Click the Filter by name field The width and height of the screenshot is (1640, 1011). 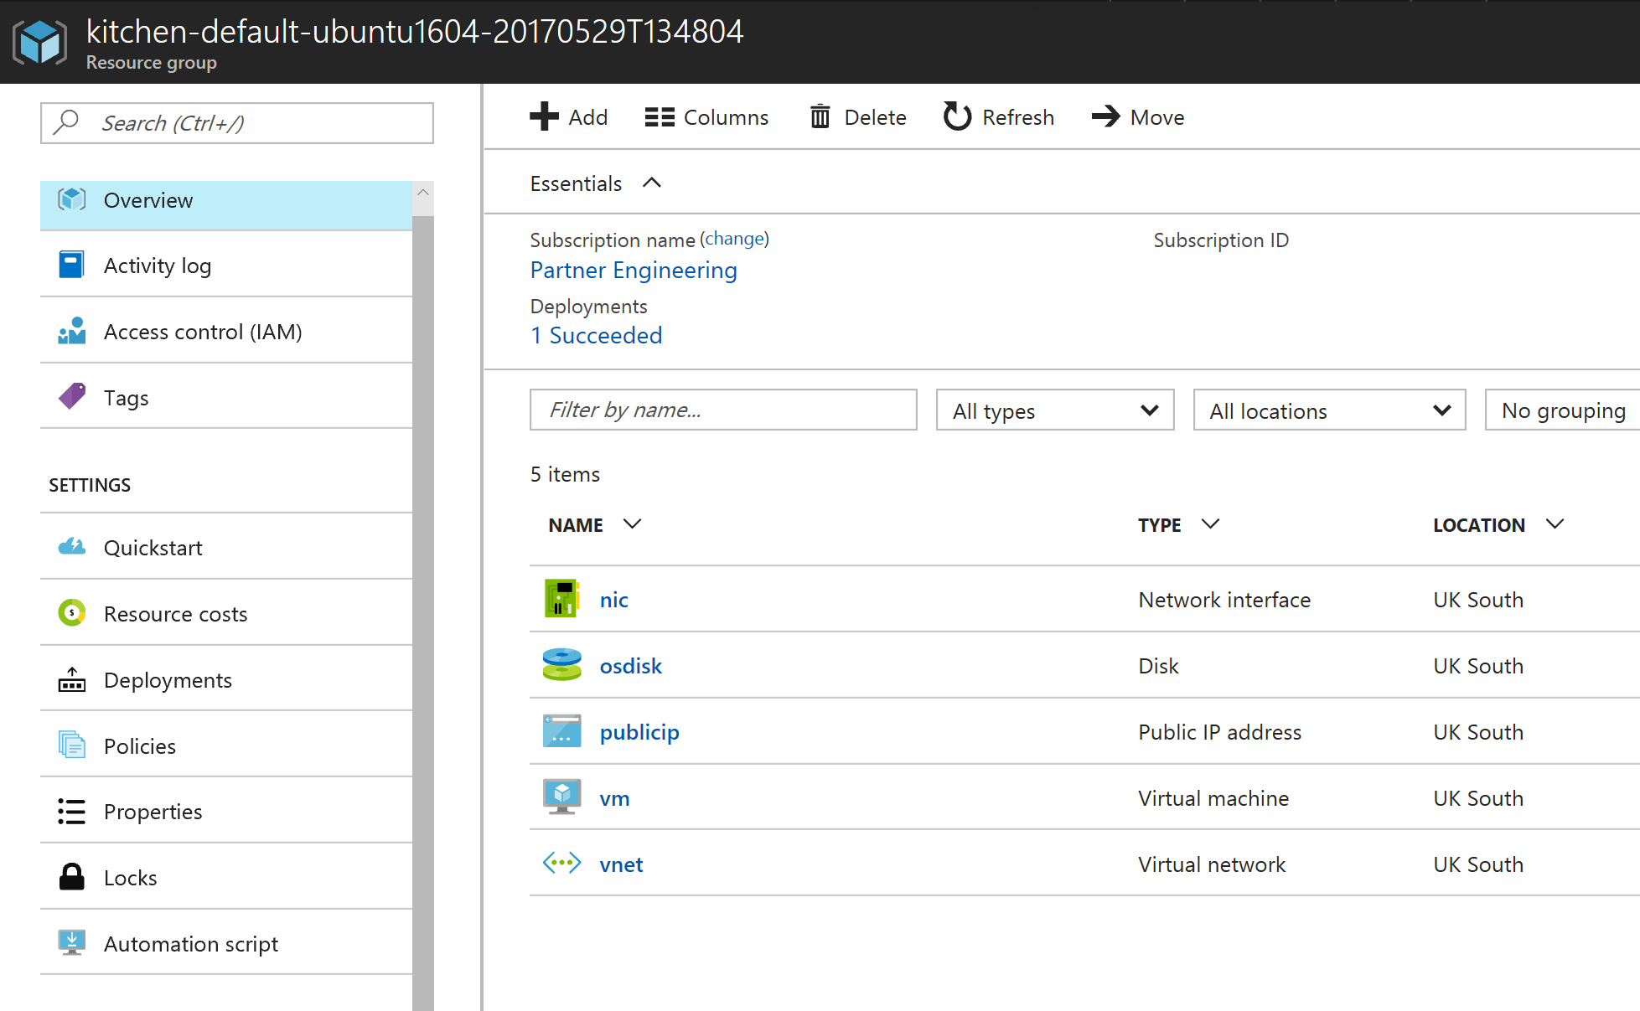tap(722, 410)
